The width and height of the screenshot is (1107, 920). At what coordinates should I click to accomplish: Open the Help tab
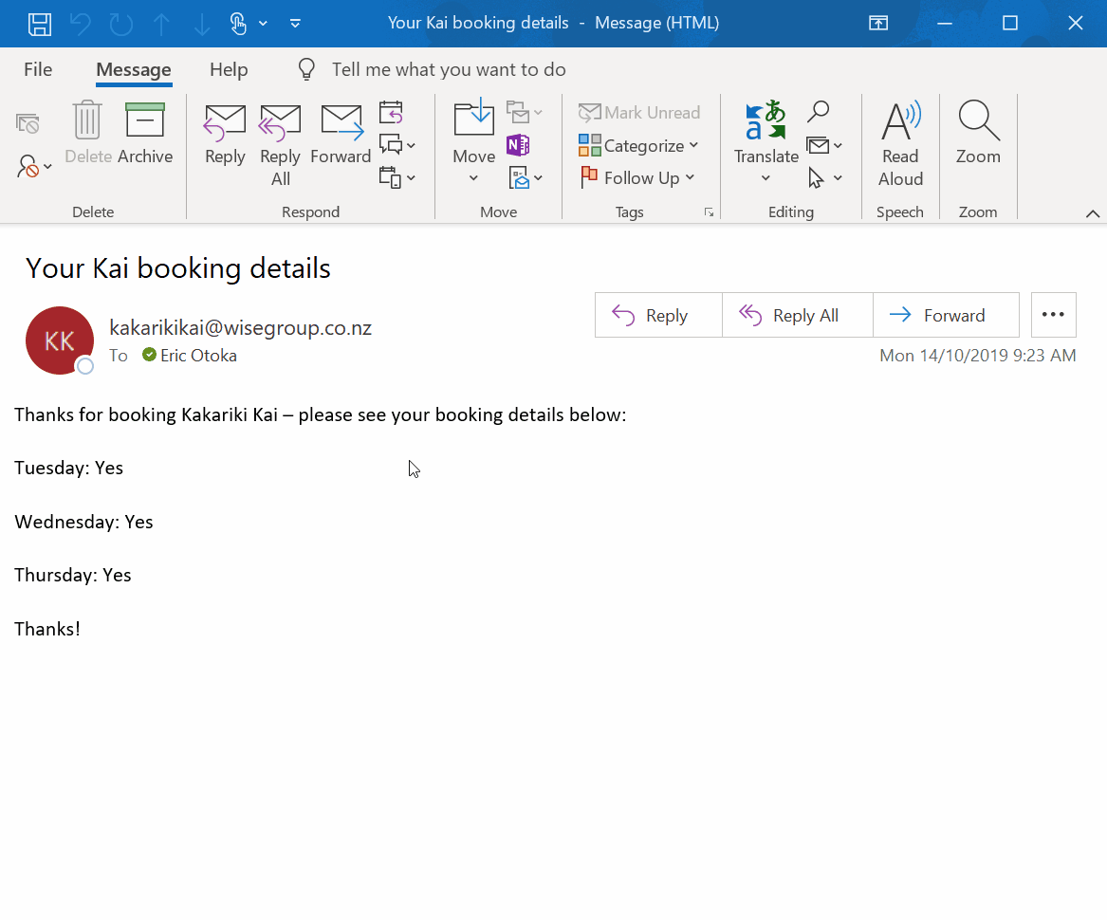229,69
